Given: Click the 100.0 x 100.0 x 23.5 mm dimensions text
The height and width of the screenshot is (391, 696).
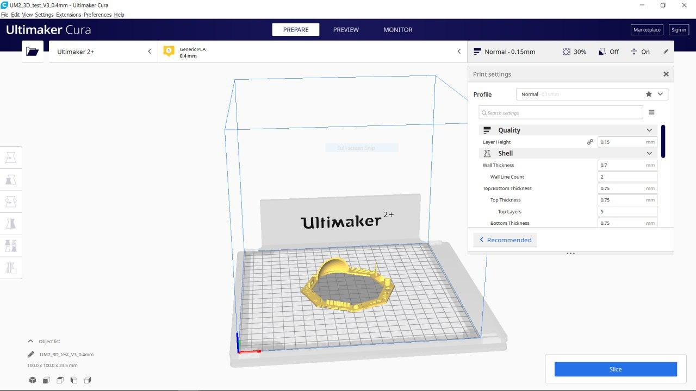Looking at the screenshot, I should tap(52, 365).
